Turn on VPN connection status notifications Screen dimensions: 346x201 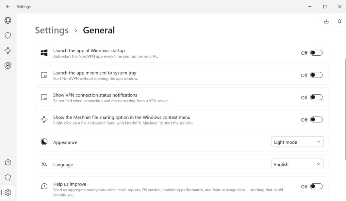(x=316, y=97)
